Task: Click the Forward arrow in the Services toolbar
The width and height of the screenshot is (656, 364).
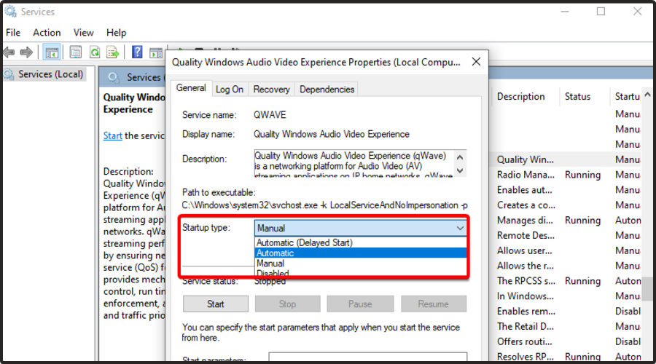Action: pos(26,52)
